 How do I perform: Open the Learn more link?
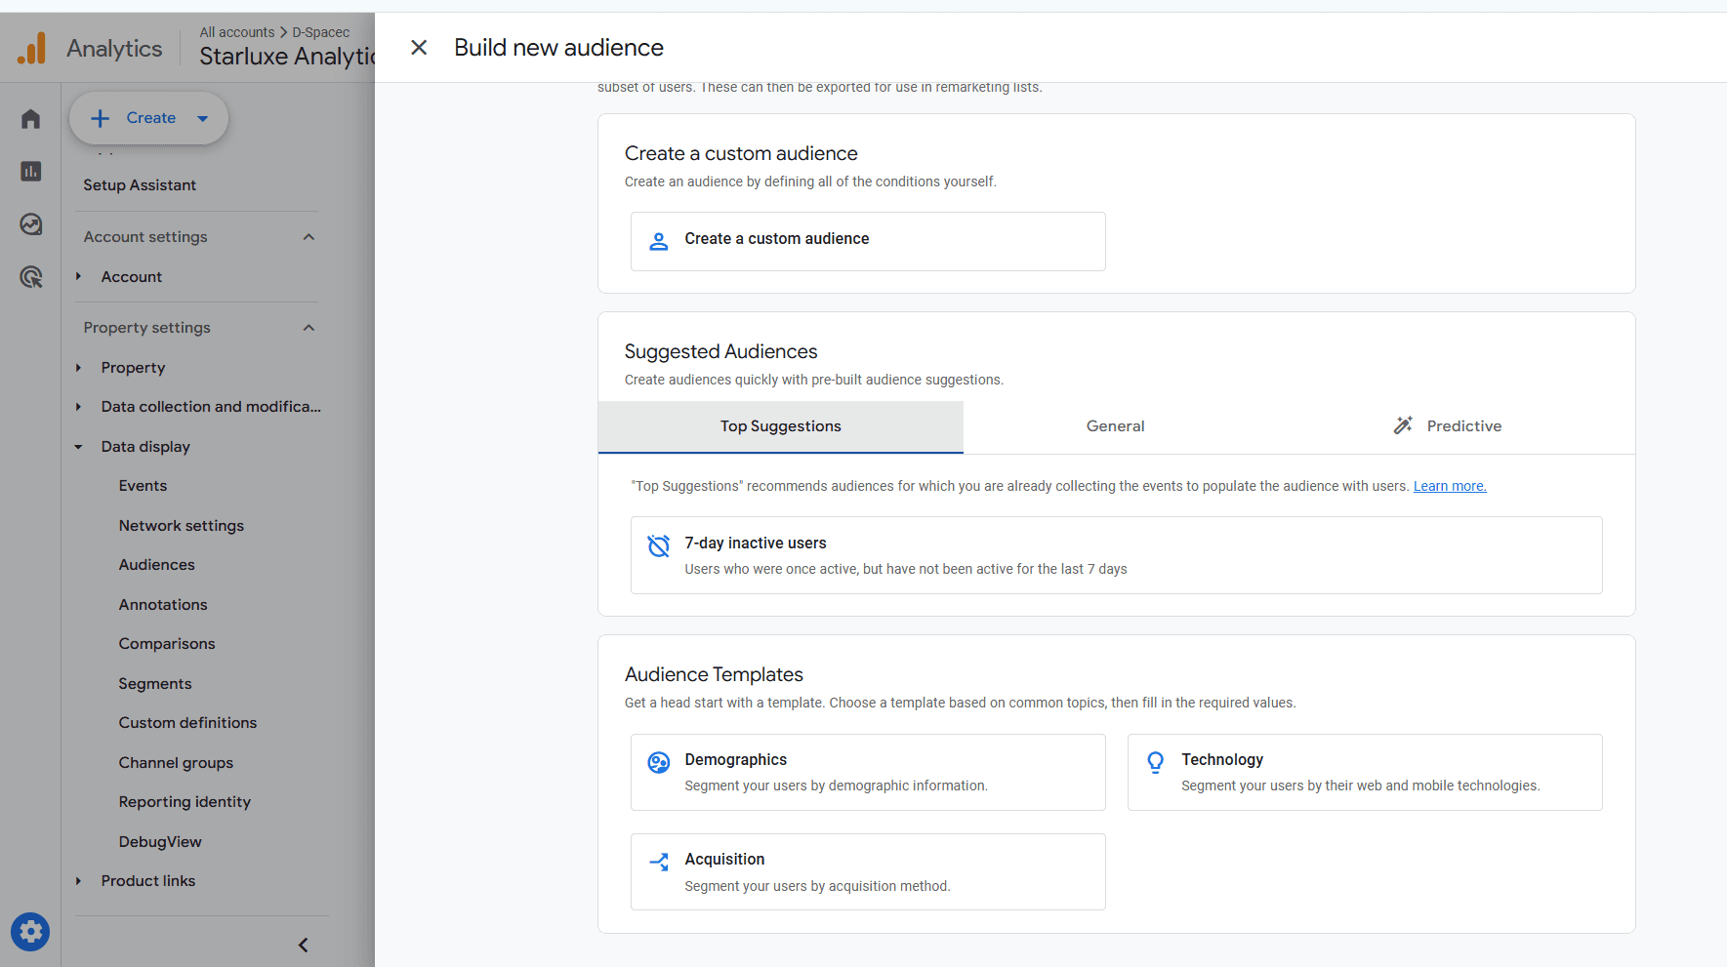[1449, 485]
